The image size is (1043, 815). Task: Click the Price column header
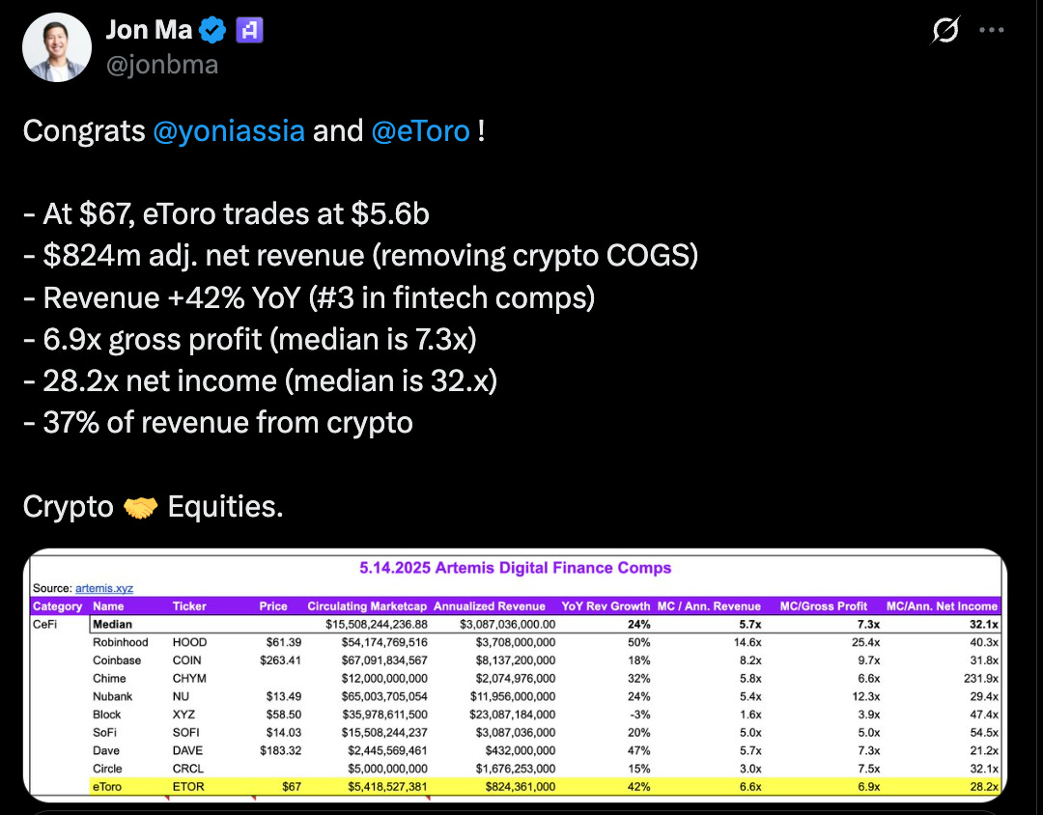coord(272,606)
